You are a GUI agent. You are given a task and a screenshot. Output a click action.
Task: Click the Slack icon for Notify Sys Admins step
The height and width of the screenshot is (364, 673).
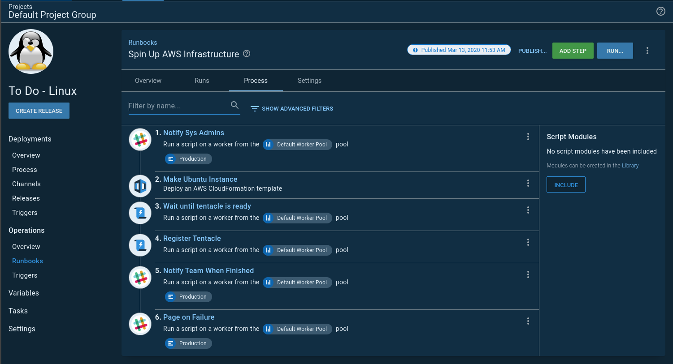click(140, 140)
